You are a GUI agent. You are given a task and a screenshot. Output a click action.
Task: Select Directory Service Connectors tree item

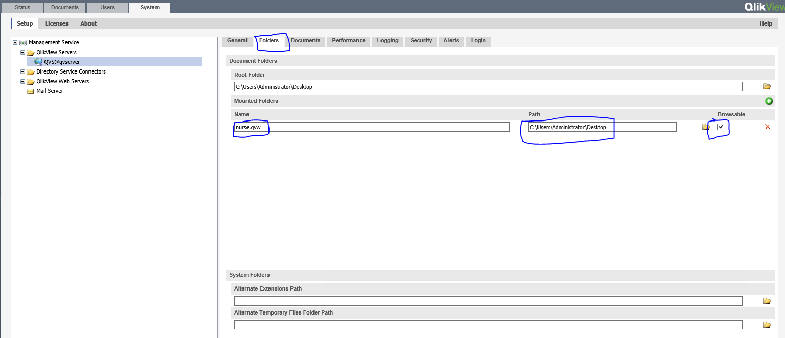tap(71, 71)
